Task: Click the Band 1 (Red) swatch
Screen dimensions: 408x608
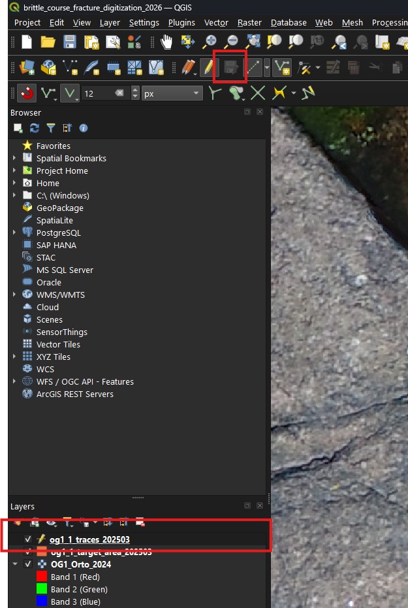Action: tap(42, 577)
